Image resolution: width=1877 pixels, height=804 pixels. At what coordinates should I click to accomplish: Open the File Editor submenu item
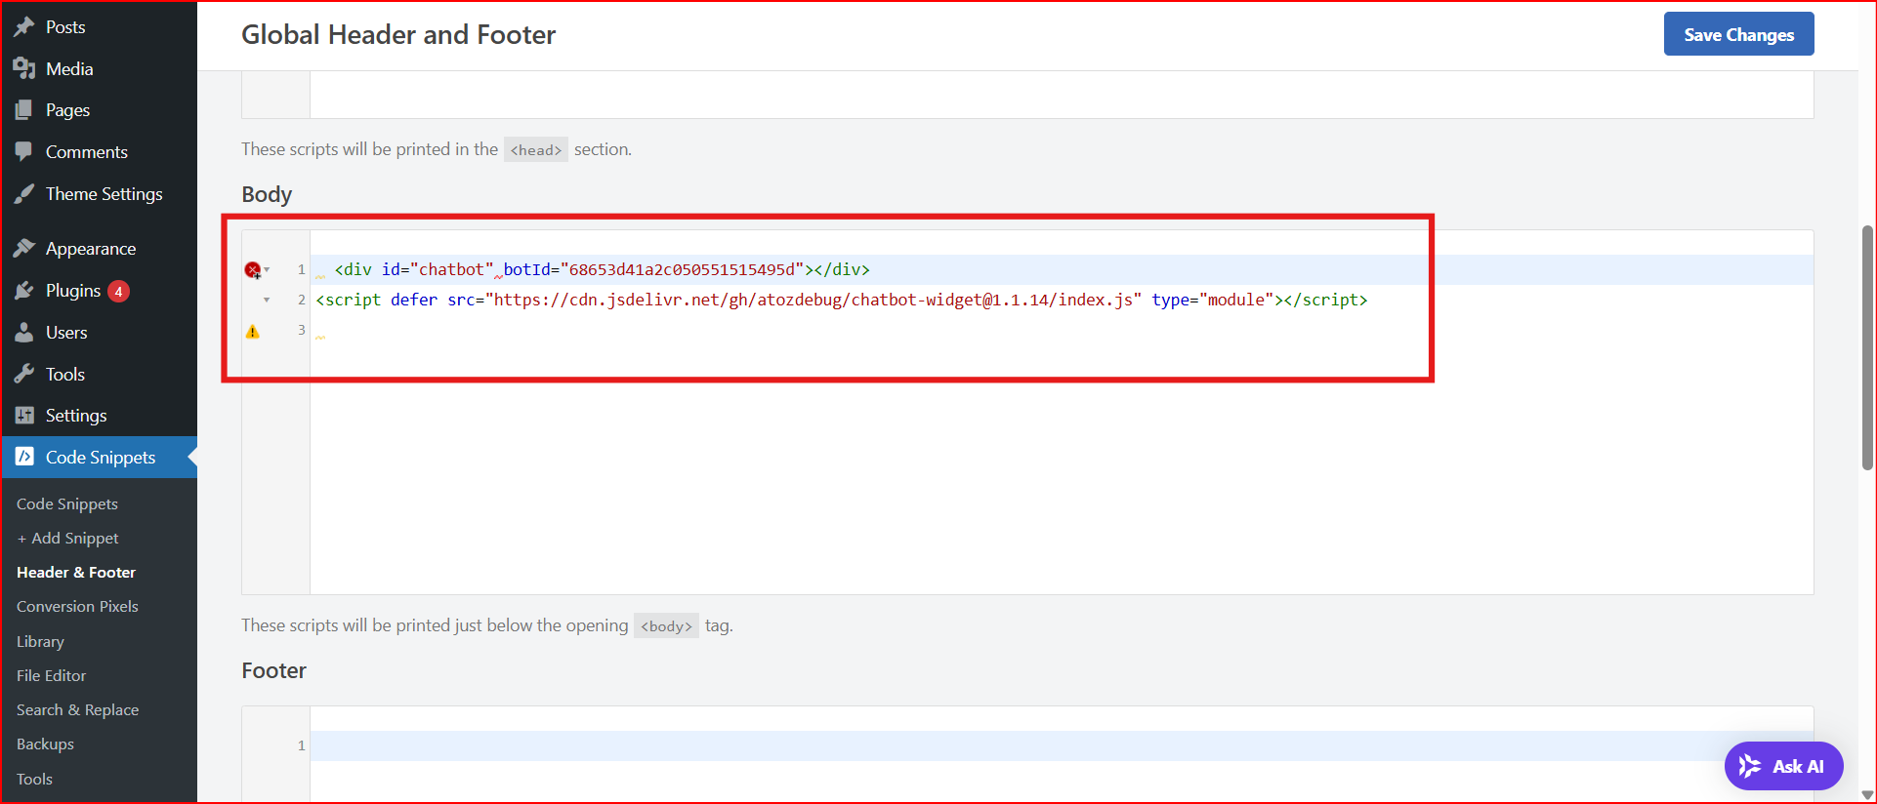tap(51, 675)
